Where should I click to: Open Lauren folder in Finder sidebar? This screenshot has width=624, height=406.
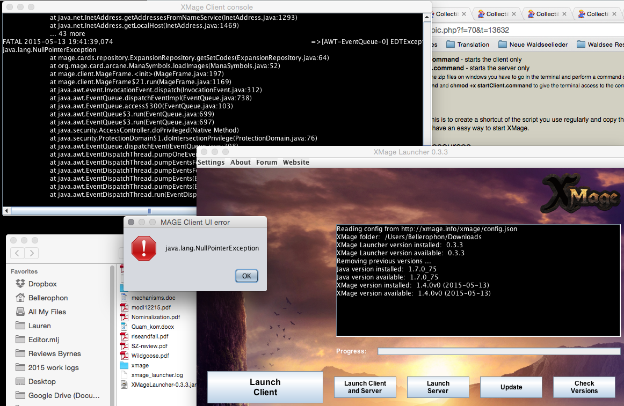[x=33, y=326]
